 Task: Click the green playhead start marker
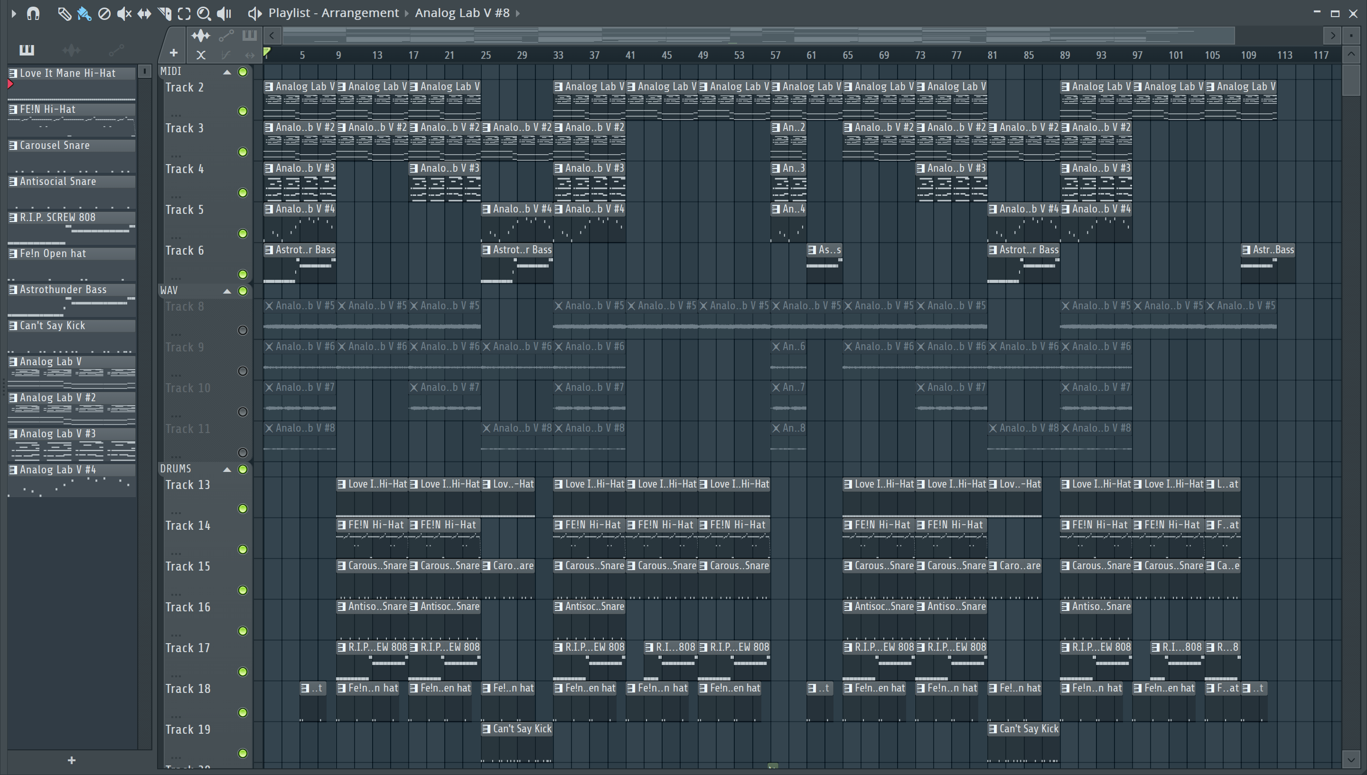coord(267,52)
